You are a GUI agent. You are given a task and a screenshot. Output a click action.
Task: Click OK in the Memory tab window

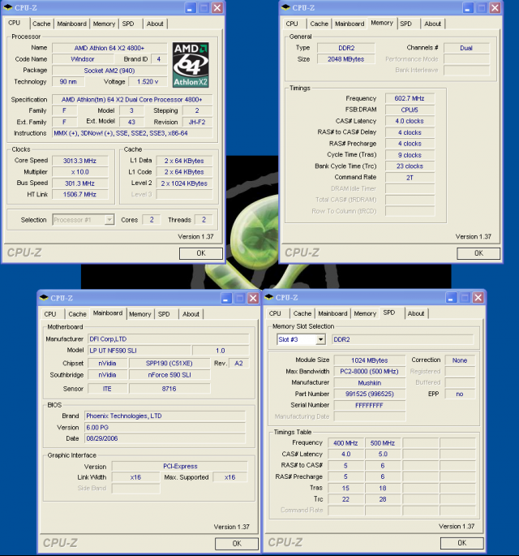pyautogui.click(x=478, y=253)
